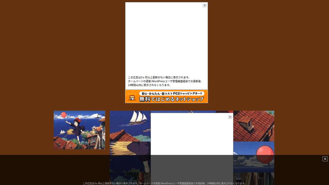The width and height of the screenshot is (329, 185).
Task: Select the sailboat puzzle piece
Action: point(130,126)
